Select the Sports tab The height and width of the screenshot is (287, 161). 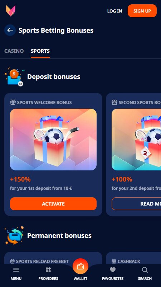[x=40, y=51]
